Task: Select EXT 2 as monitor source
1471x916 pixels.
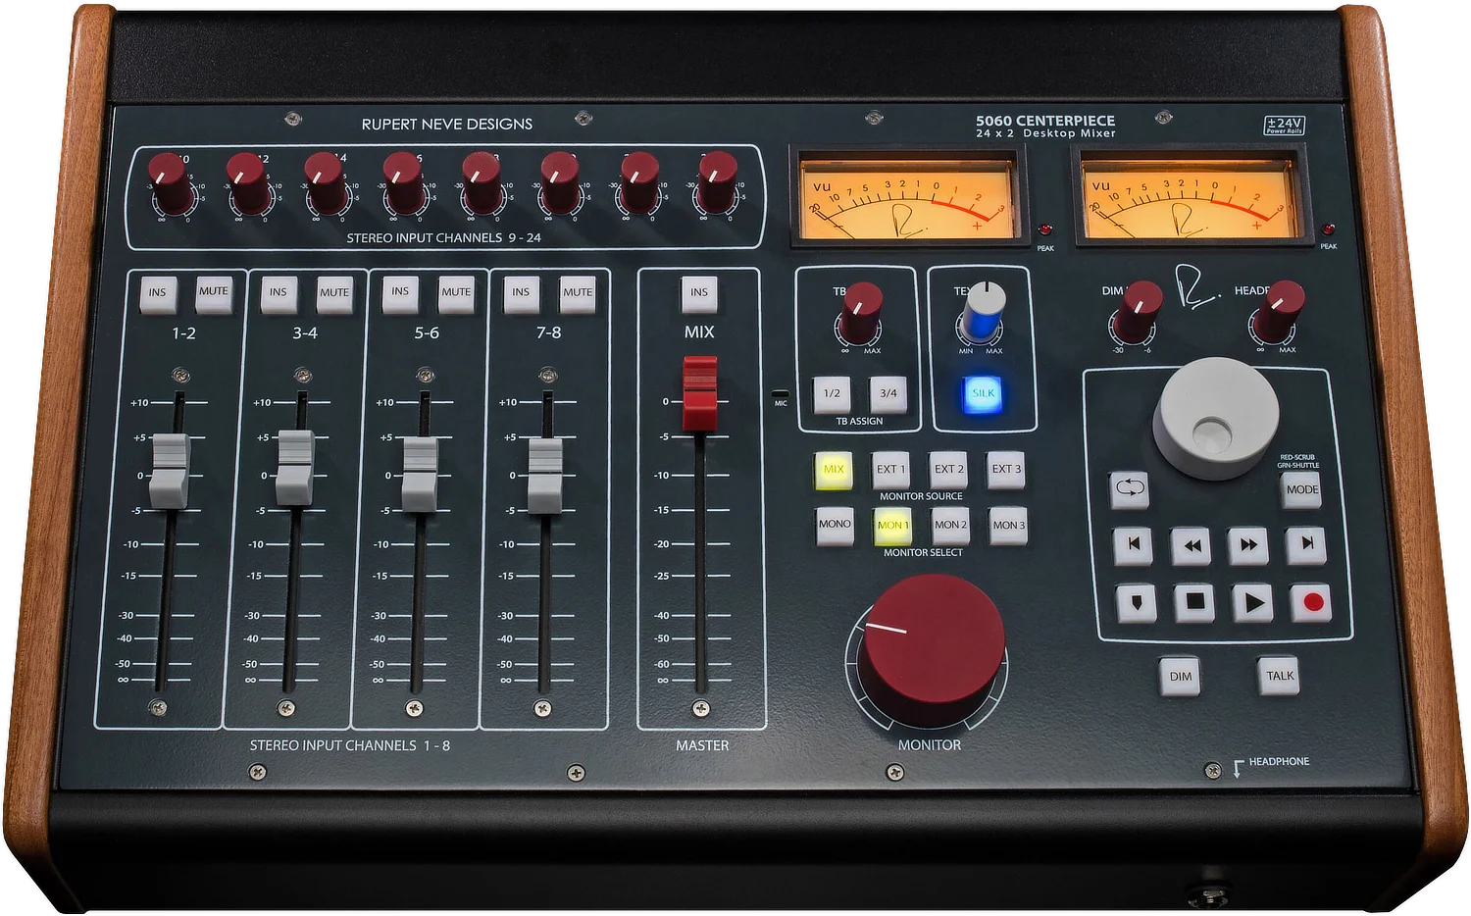Action: pyautogui.click(x=948, y=471)
